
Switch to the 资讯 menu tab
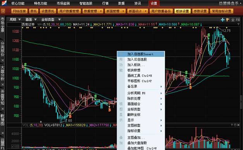point(138,3)
